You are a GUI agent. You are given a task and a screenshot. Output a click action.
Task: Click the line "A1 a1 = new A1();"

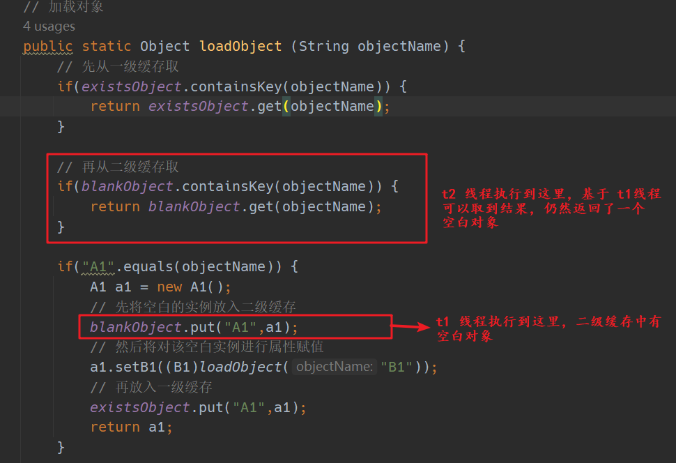click(x=161, y=287)
